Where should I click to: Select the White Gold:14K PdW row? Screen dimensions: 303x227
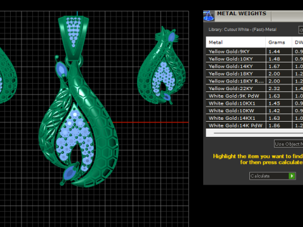[254, 125]
